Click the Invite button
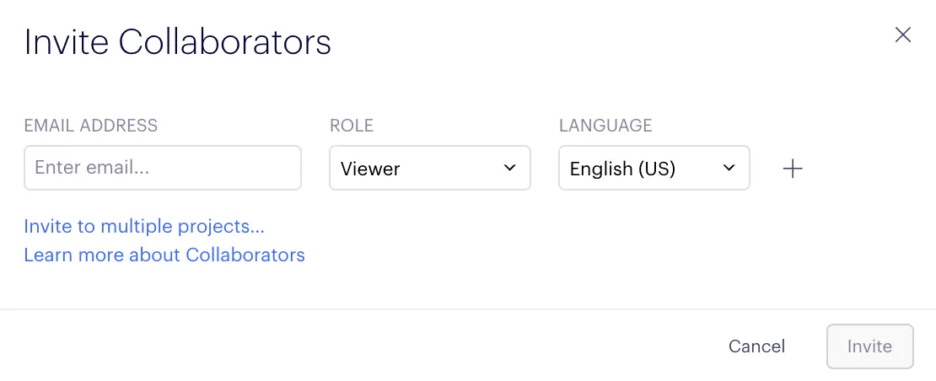The height and width of the screenshot is (381, 936). coord(869,346)
